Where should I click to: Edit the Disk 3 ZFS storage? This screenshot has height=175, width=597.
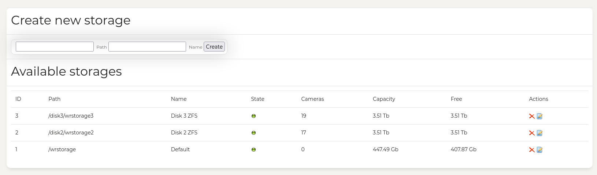click(x=539, y=116)
